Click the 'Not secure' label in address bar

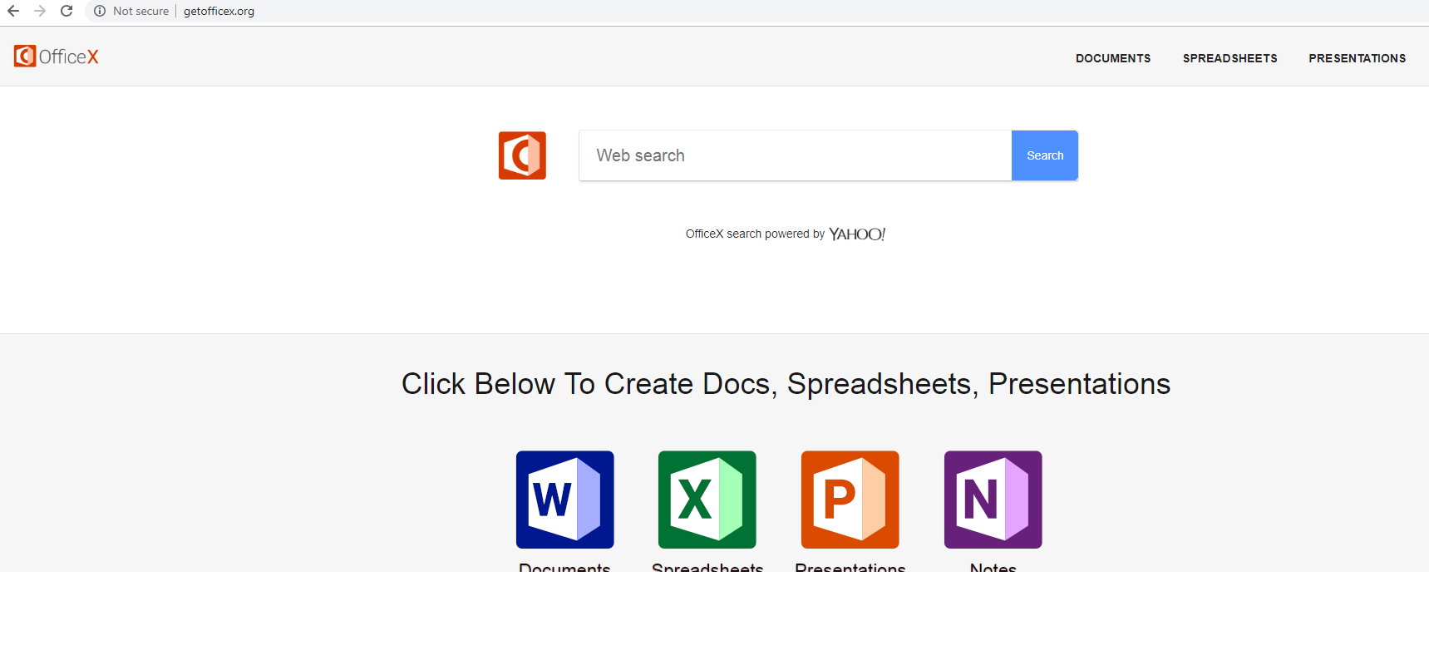pos(140,11)
